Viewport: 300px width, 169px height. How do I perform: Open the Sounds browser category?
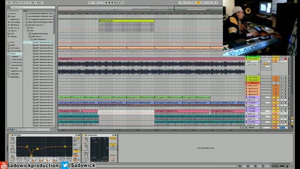click(x=14, y=14)
